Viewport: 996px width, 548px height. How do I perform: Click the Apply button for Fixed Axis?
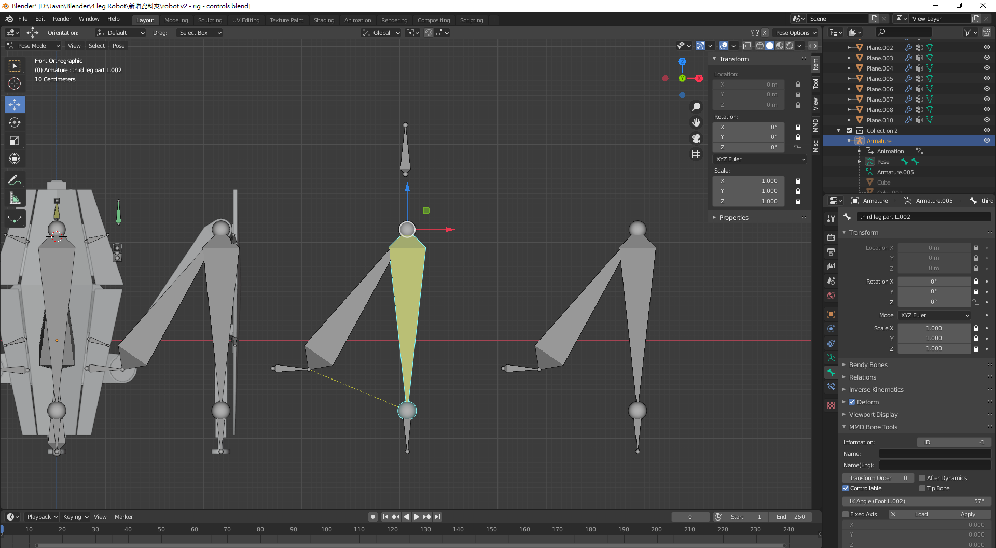coord(967,514)
